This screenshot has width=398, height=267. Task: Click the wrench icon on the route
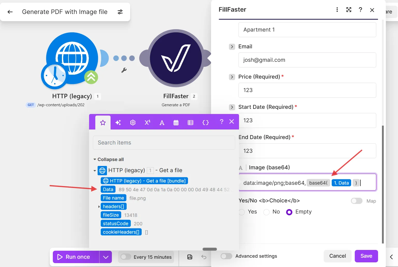[x=124, y=70]
